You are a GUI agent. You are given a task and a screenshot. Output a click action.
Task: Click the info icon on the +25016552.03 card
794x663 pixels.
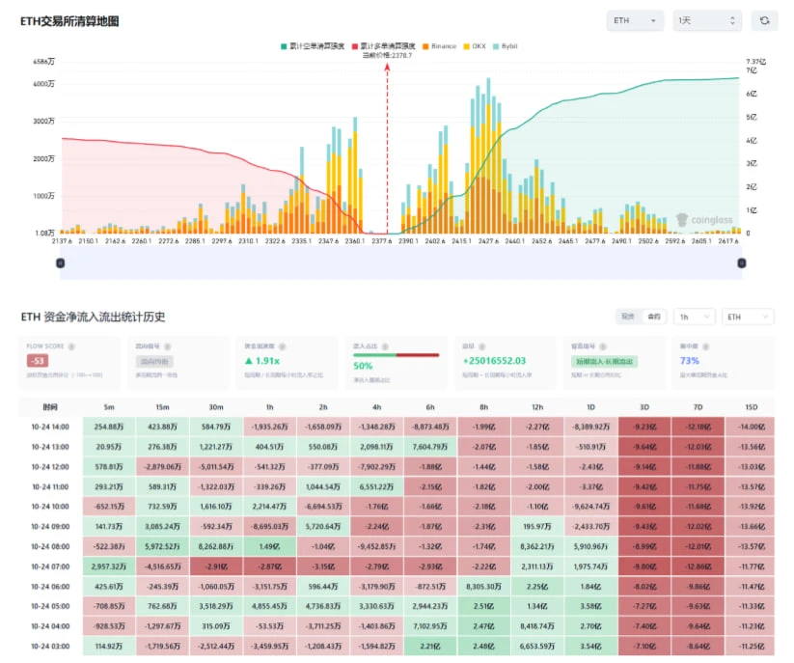[x=482, y=346]
